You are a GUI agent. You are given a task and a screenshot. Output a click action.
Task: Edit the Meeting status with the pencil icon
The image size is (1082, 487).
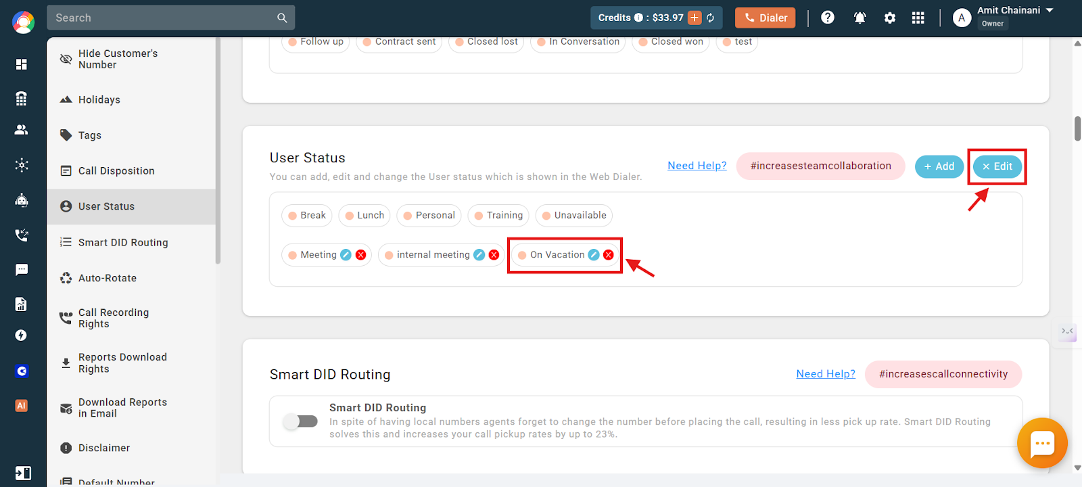[346, 255]
